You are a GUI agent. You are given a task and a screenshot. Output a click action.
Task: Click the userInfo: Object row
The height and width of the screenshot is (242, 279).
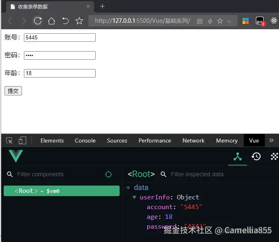coord(170,197)
